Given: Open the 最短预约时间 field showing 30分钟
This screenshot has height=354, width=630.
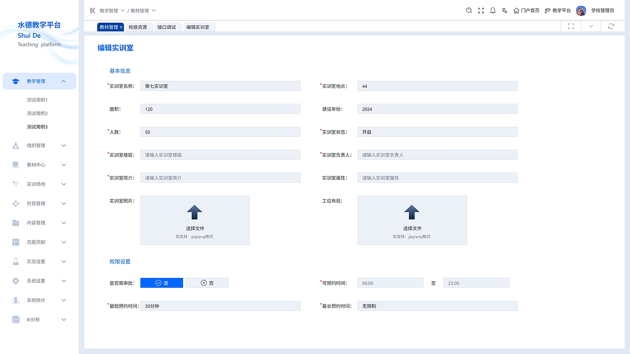Looking at the screenshot, I should pos(220,306).
